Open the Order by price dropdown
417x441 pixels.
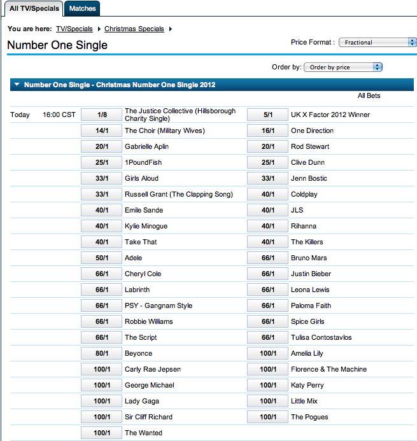click(343, 67)
